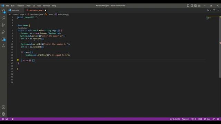Click the class Demo.java breadcrumb
The height and width of the screenshot is (124, 221).
(x=36, y=14)
